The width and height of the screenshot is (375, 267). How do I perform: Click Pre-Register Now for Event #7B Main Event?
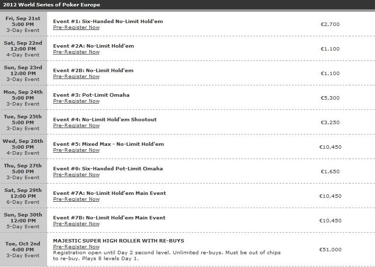[x=76, y=224]
